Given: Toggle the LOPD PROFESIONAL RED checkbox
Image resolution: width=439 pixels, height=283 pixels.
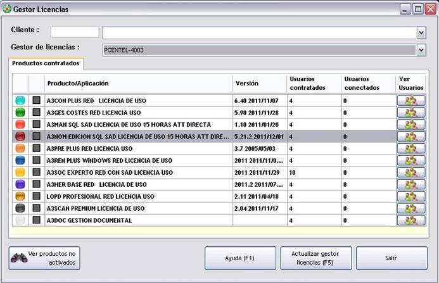Looking at the screenshot, I should (37, 196).
